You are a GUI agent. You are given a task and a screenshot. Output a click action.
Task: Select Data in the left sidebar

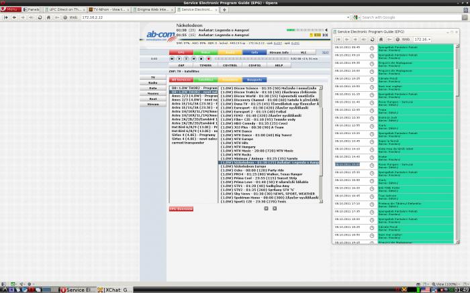click(x=153, y=89)
